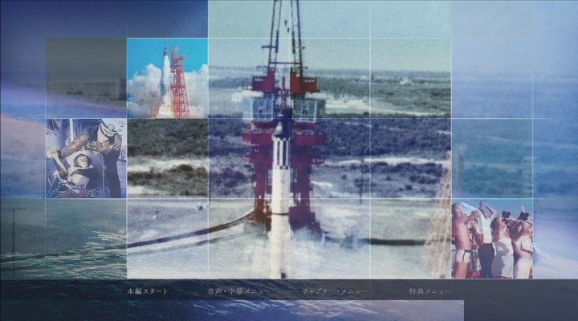Click the beach spectators thumbnail
Image resolution: width=578 pixels, height=321 pixels.
(491, 238)
